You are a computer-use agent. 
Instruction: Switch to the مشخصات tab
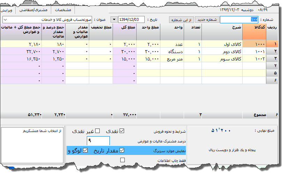point(63,10)
